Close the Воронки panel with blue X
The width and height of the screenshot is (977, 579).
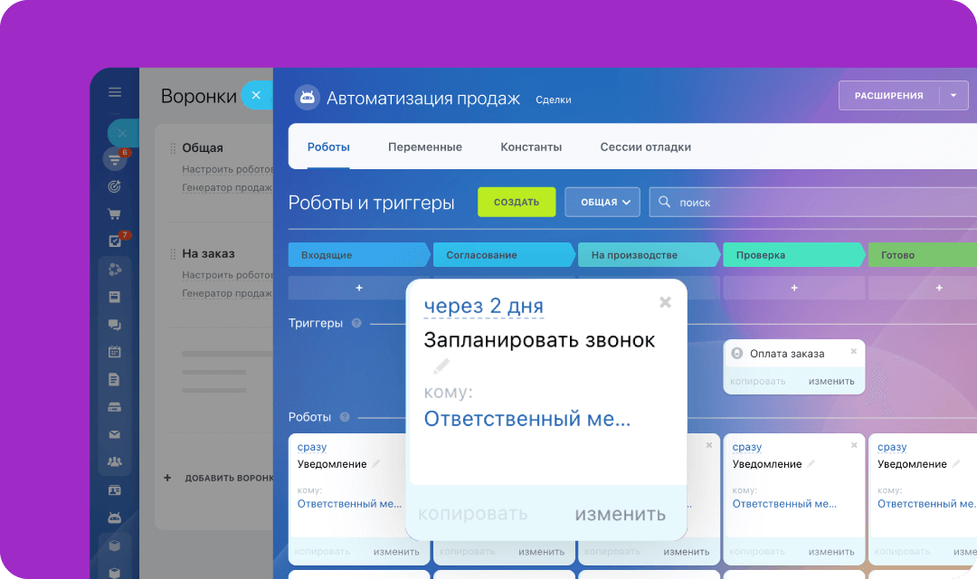[256, 95]
